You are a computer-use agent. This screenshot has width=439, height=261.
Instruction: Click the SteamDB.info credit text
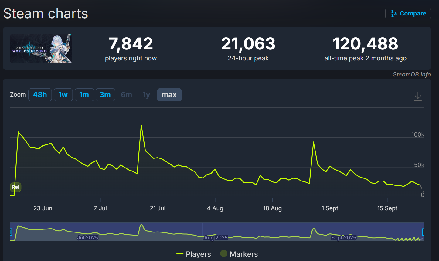point(412,74)
